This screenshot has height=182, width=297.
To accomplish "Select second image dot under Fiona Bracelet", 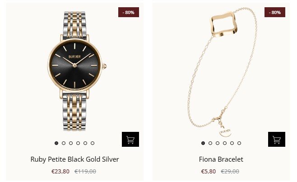I will click(x=210, y=143).
